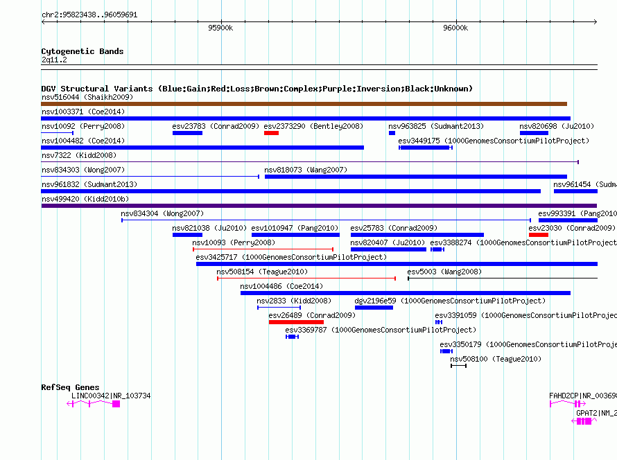Click the Cytogenetic Bands track title
The width and height of the screenshot is (617, 460).
click(x=82, y=51)
